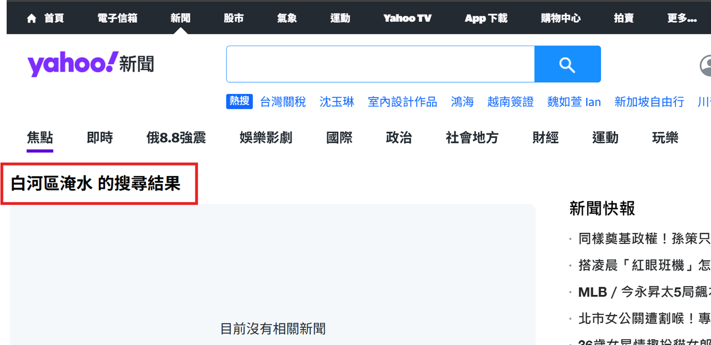Open hot search 沈玉琳
The width and height of the screenshot is (711, 345).
coord(337,102)
